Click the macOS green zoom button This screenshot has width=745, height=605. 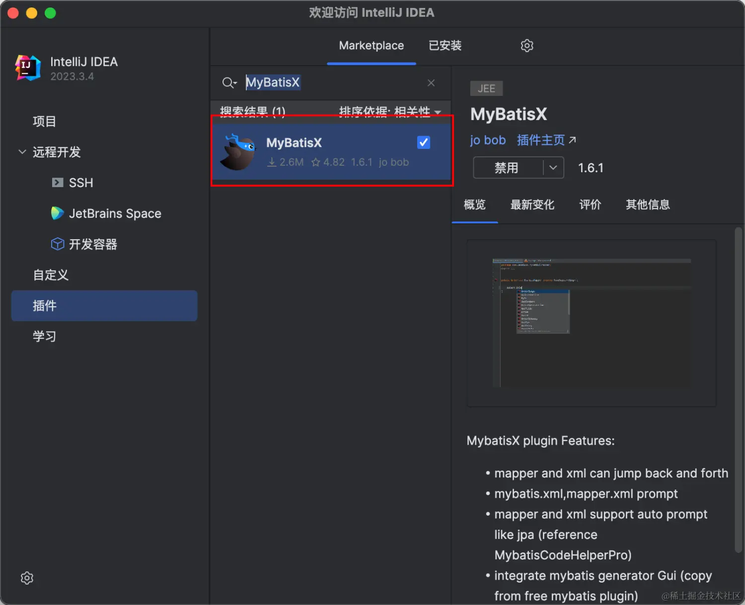pyautogui.click(x=50, y=13)
